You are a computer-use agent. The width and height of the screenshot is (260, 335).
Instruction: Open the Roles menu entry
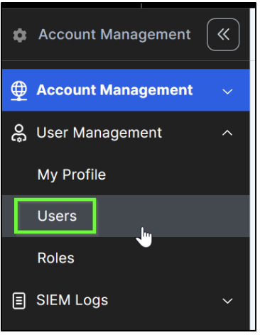[x=56, y=258]
